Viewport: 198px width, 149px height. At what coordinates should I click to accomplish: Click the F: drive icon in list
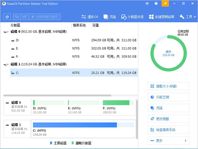[x=13, y=57]
